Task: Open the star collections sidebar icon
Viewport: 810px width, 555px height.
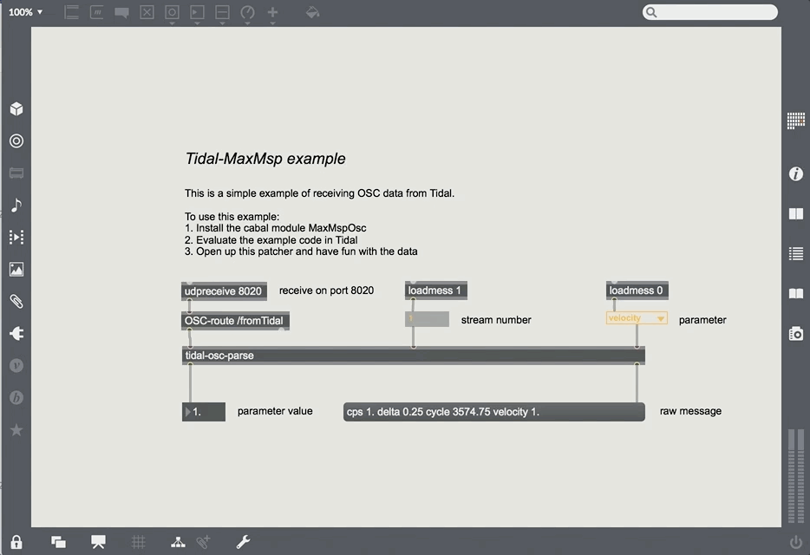Action: point(16,429)
